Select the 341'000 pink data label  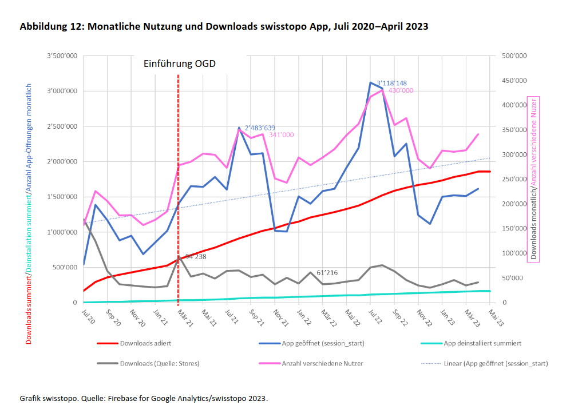click(x=281, y=135)
